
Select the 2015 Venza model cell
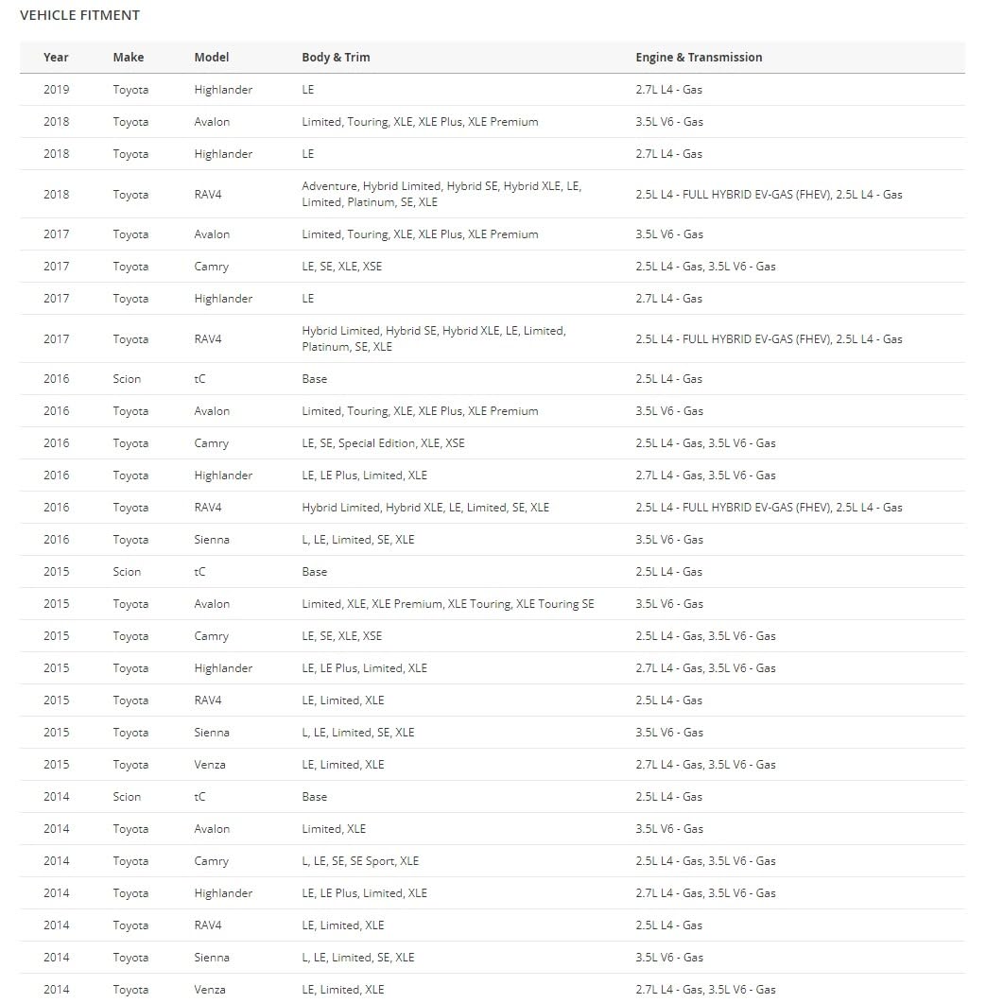pyautogui.click(x=210, y=765)
